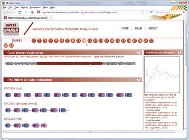Select highlighted gene cluster 10
The height and width of the screenshot is (140, 189).
pos(84,41)
